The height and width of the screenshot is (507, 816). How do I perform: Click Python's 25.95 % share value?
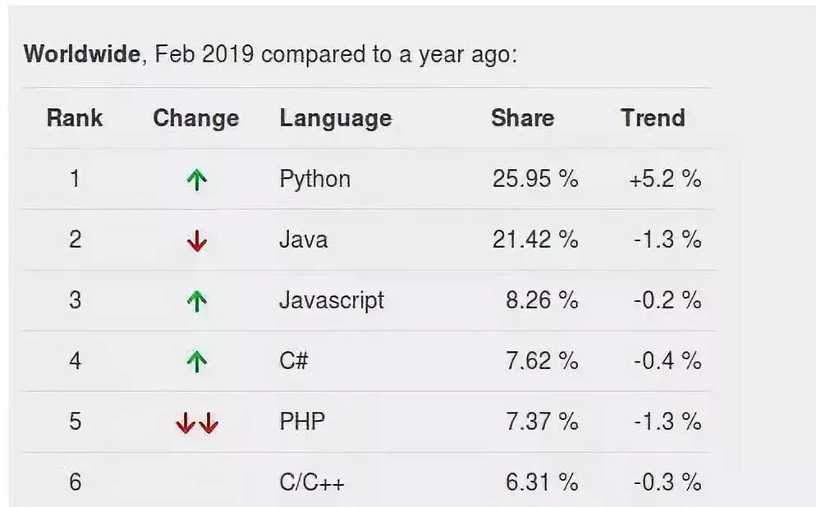[x=535, y=179]
